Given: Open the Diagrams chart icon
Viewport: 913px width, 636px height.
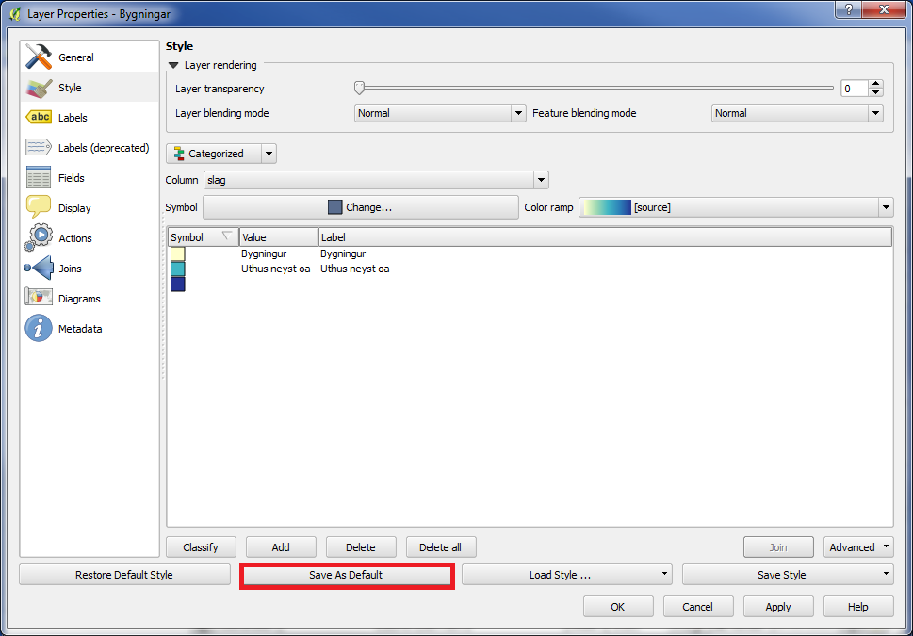Looking at the screenshot, I should point(39,298).
